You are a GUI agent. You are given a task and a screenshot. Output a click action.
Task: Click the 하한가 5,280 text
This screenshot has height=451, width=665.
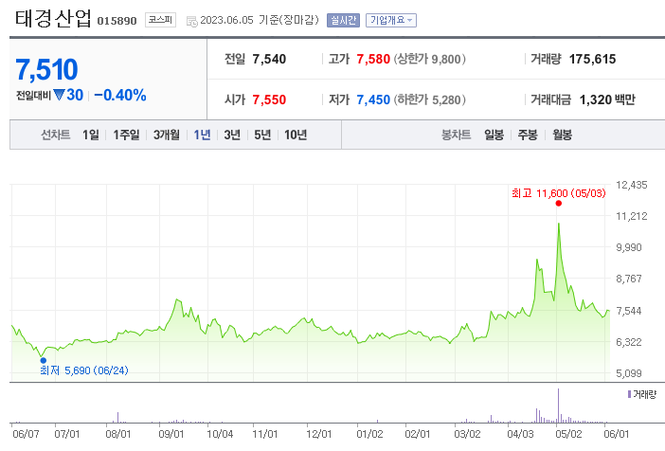click(430, 99)
